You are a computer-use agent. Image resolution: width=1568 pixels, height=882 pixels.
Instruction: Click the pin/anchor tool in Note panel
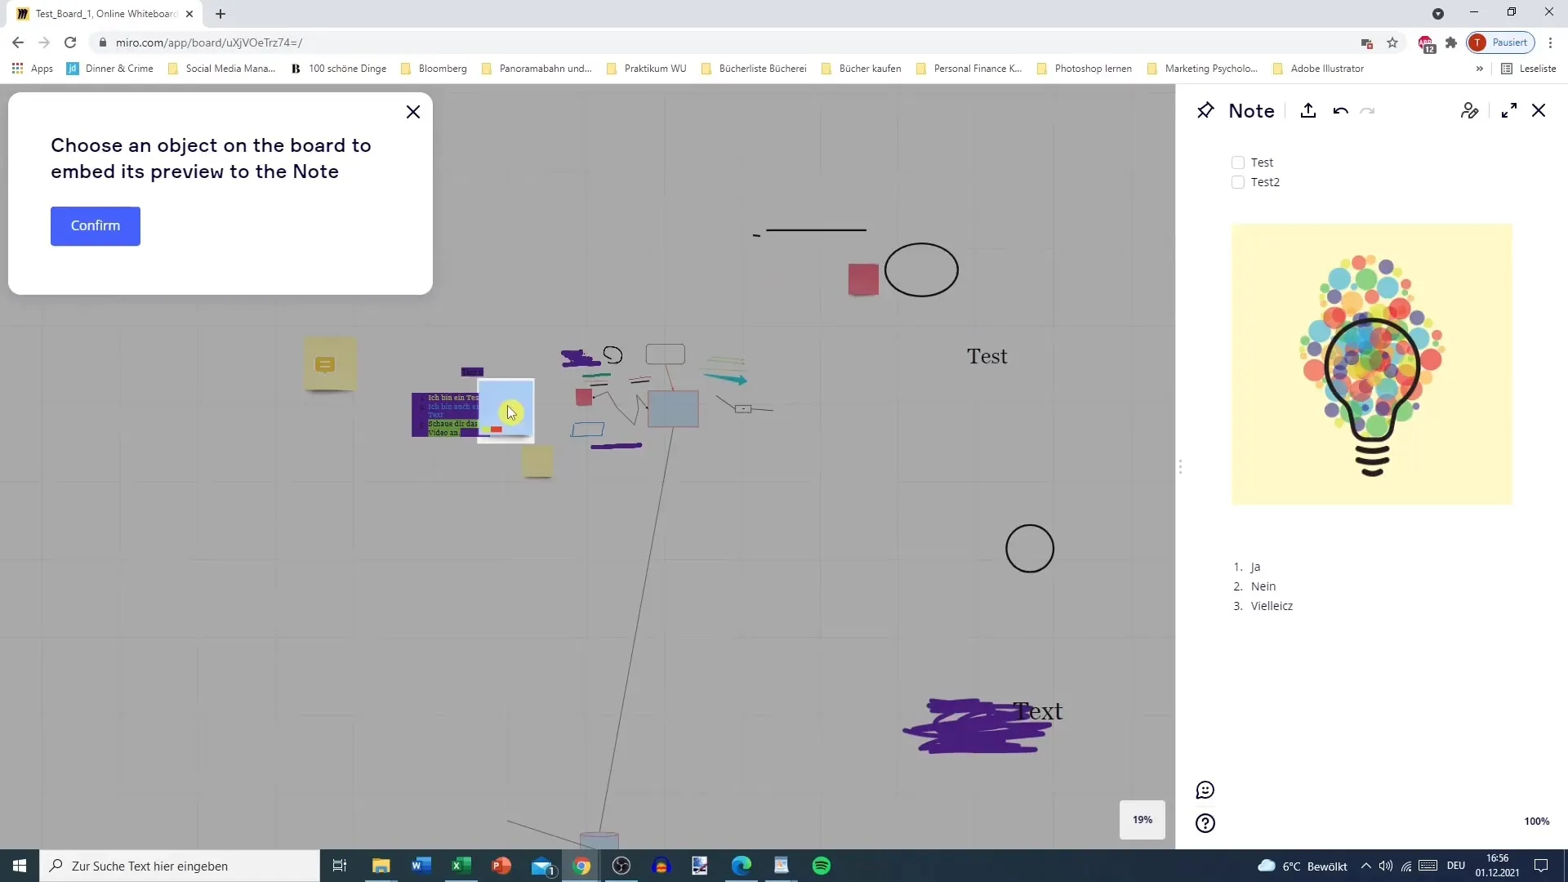[x=1206, y=110]
